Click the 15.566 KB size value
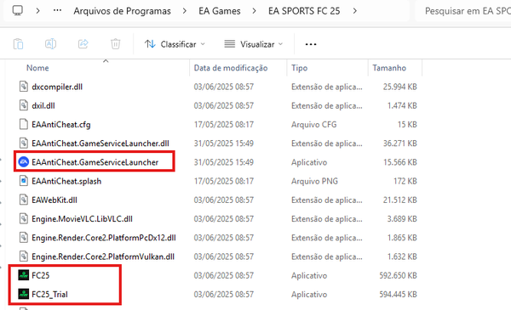This screenshot has height=310, width=511. [400, 162]
